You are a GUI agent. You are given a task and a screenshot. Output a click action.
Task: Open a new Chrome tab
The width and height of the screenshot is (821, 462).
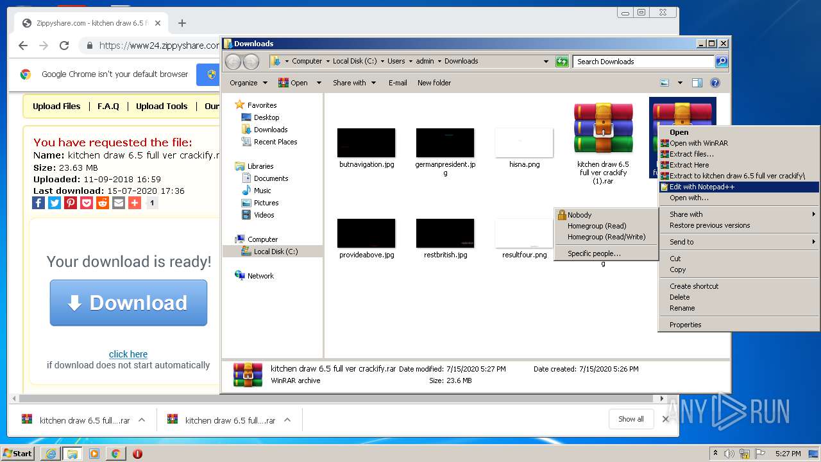pyautogui.click(x=182, y=23)
